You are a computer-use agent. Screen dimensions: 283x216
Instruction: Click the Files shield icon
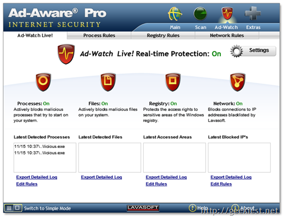108,82
